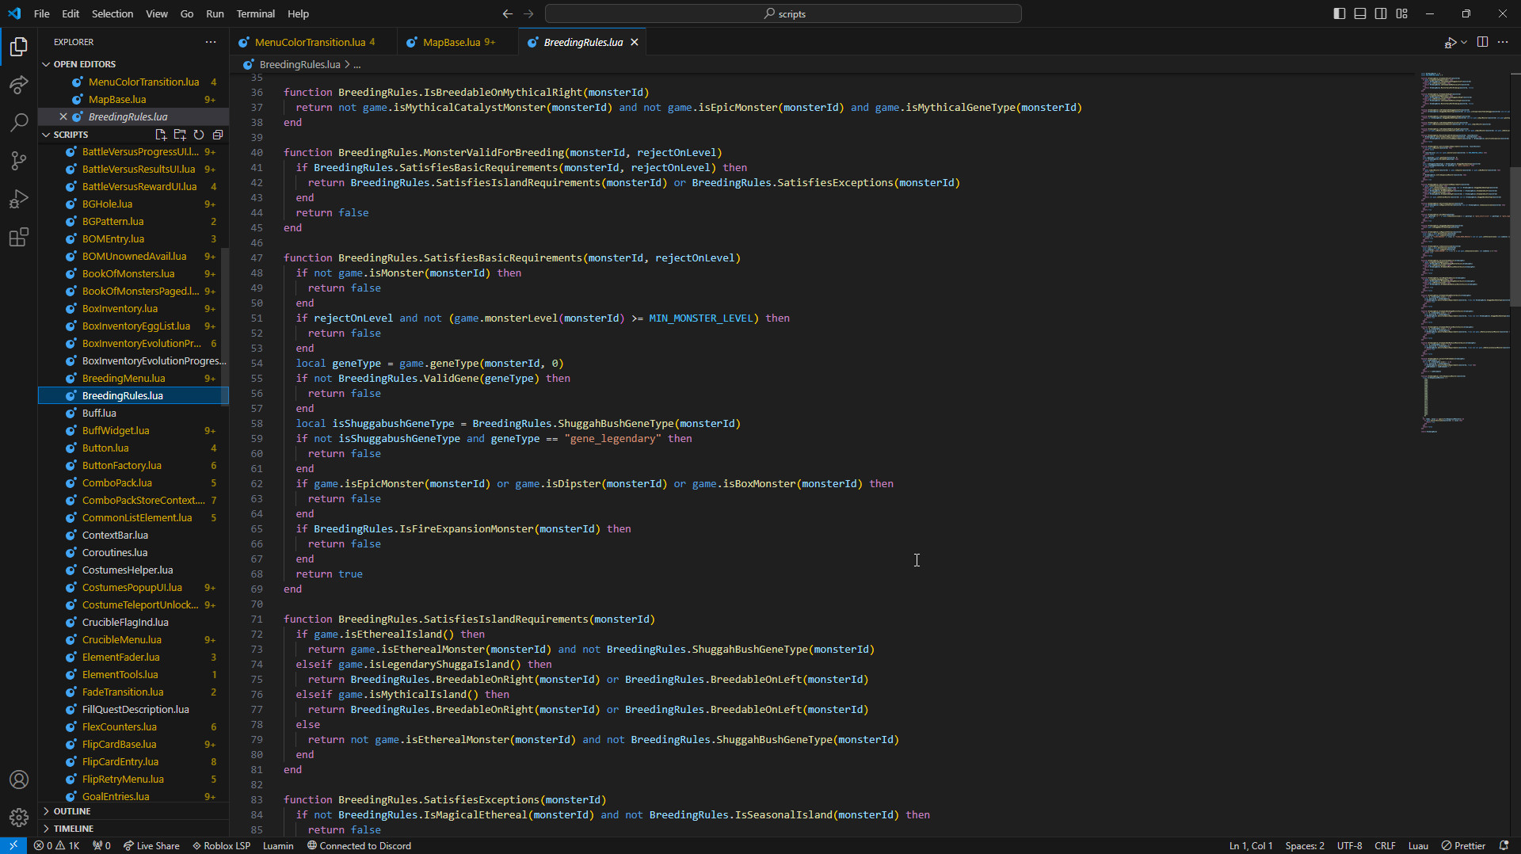Toggle the primary sidebar visibility icon
This screenshot has height=854, width=1521.
[x=1339, y=13]
